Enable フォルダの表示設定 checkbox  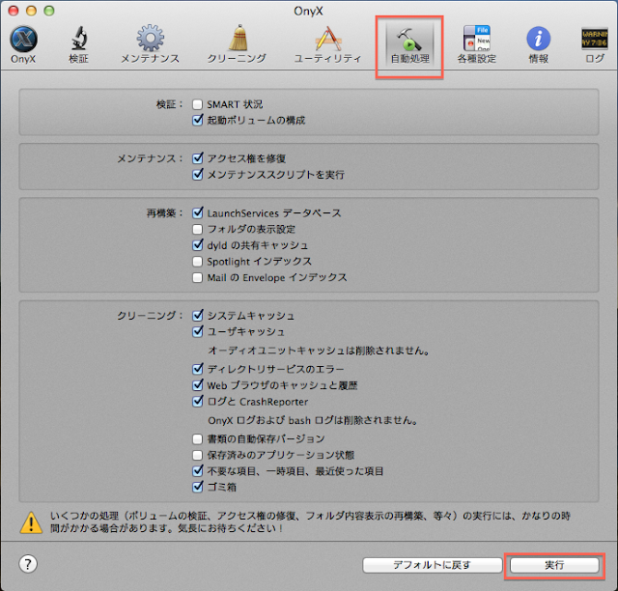pos(197,229)
